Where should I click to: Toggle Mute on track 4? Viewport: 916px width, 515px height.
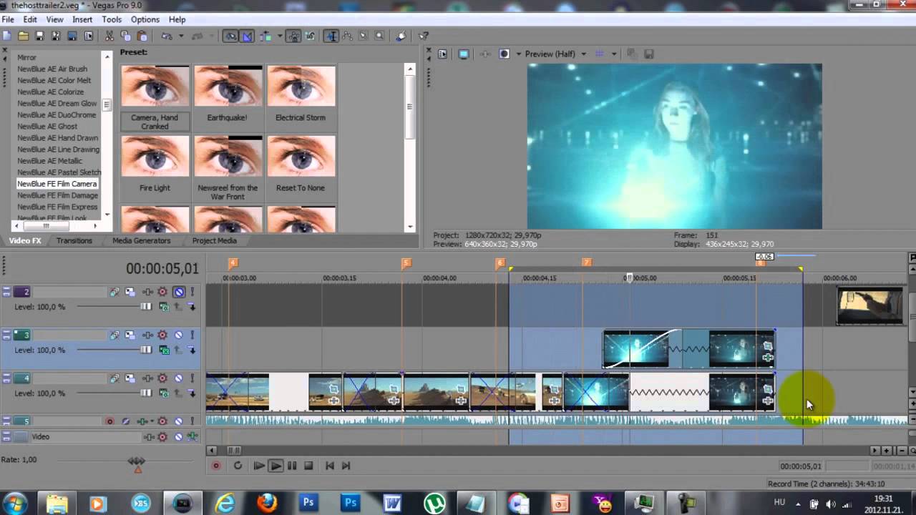[x=179, y=378]
